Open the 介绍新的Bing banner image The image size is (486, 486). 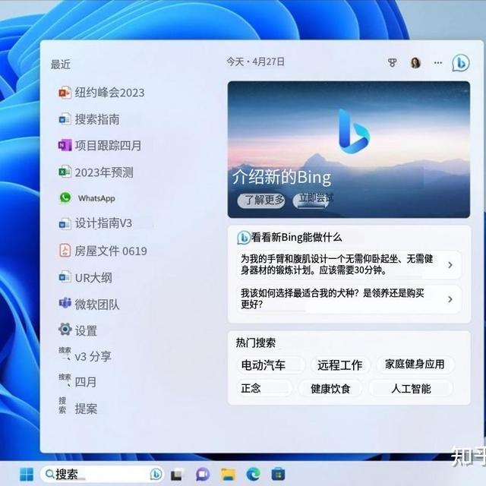coord(349,150)
